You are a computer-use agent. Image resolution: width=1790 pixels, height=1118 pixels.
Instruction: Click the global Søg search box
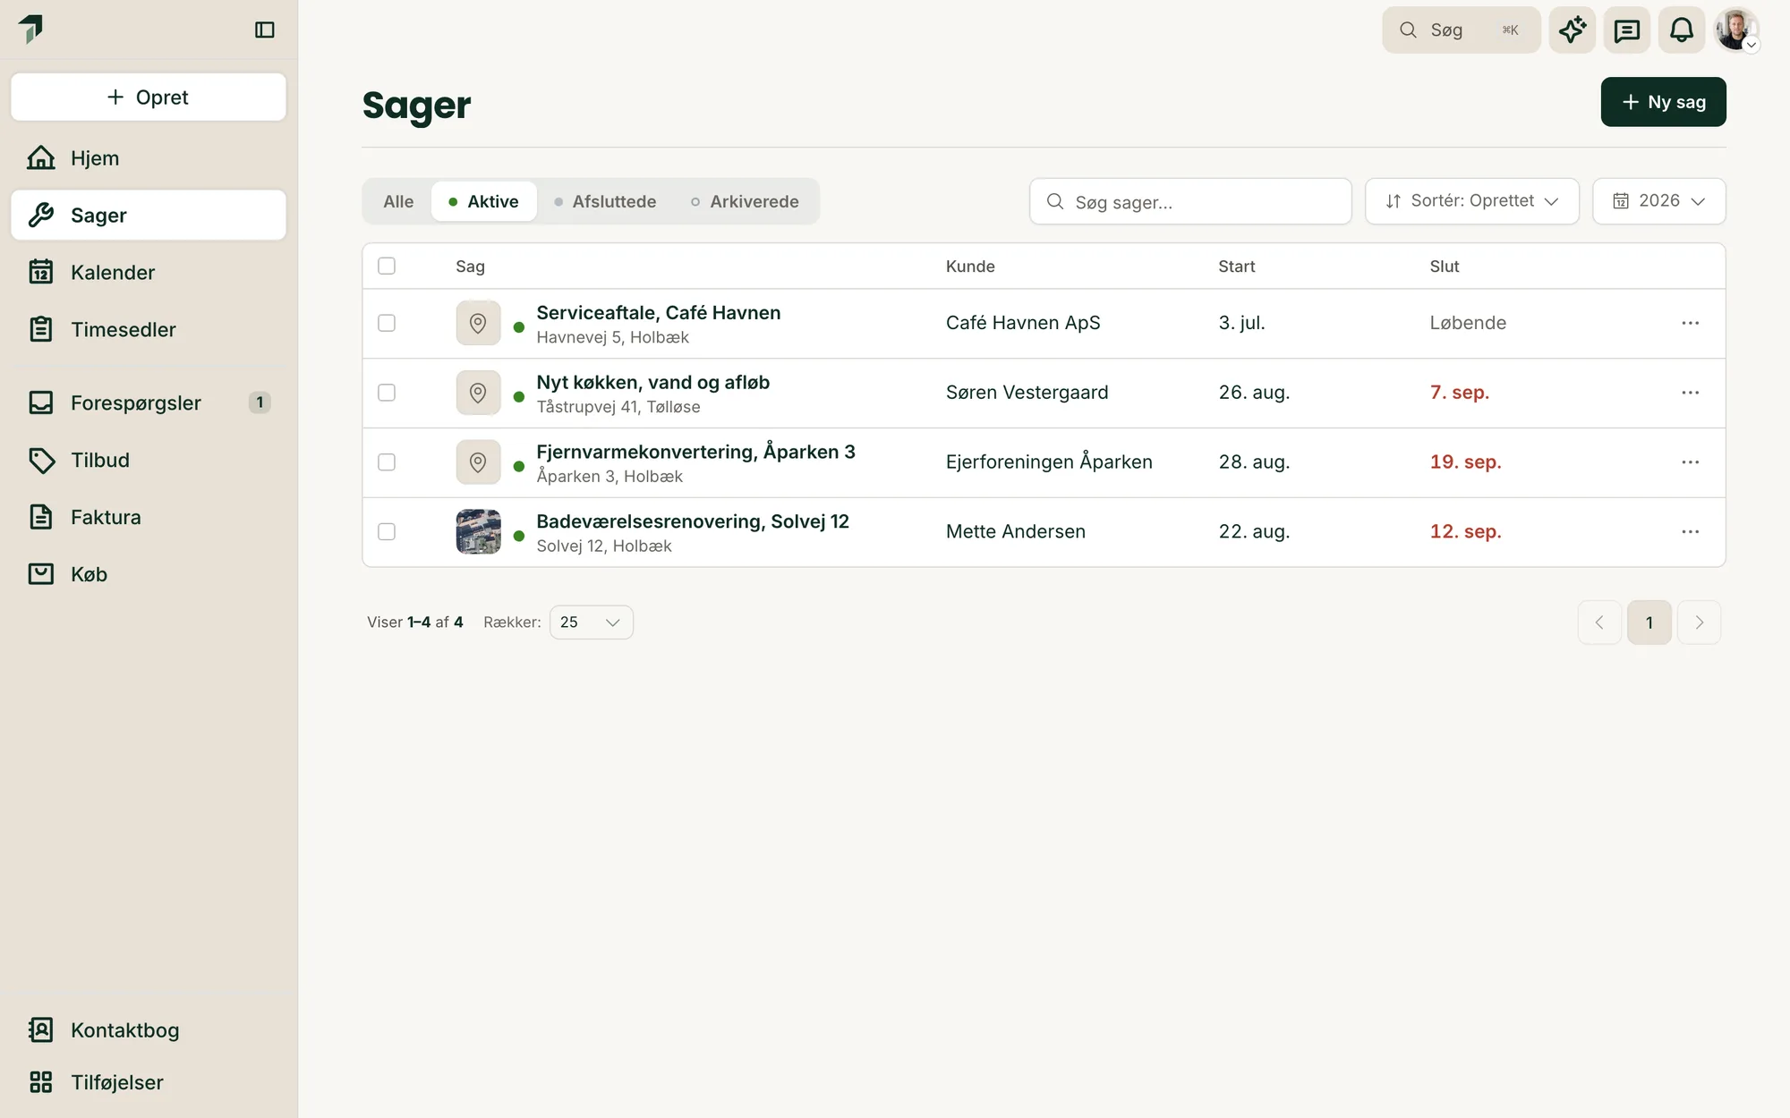click(x=1461, y=30)
